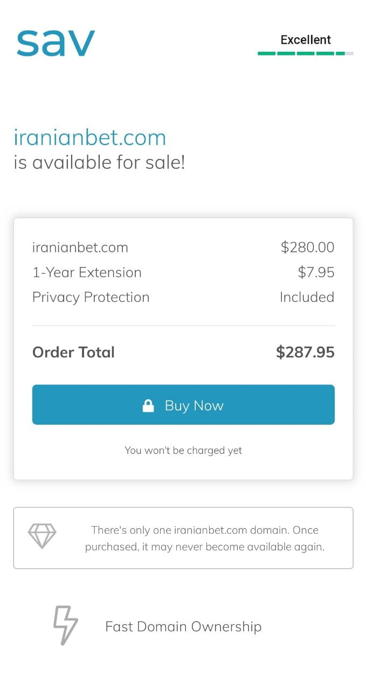
Task: Select the iranianbet.com line item
Action: click(x=80, y=248)
